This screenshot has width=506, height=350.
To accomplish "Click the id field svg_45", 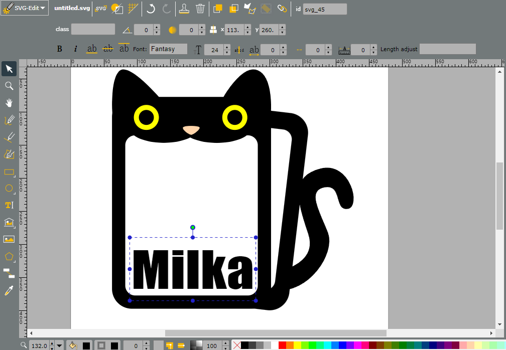I will (325, 10).
